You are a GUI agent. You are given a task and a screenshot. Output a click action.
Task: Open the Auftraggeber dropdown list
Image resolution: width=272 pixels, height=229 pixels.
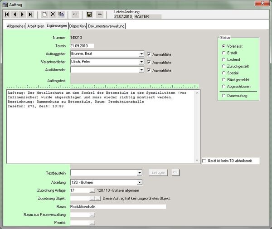141,54
